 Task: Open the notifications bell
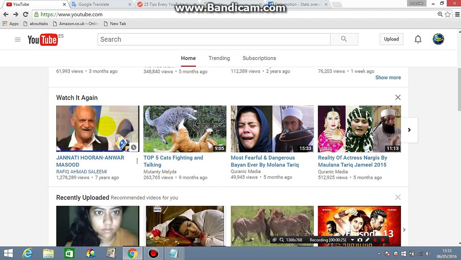point(418,39)
